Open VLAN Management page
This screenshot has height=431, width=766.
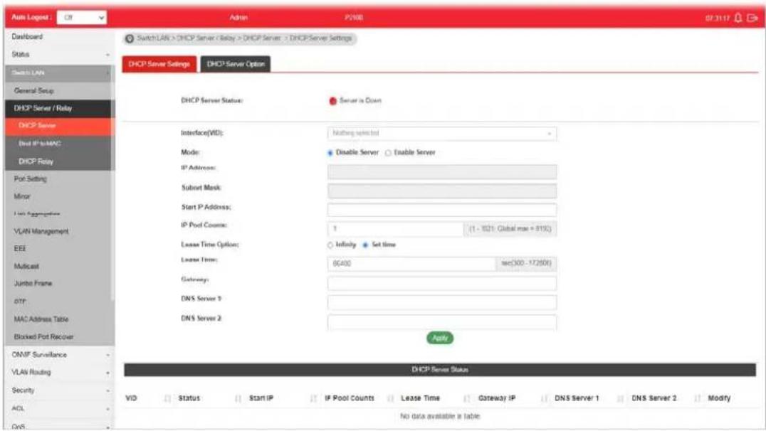pos(58,231)
